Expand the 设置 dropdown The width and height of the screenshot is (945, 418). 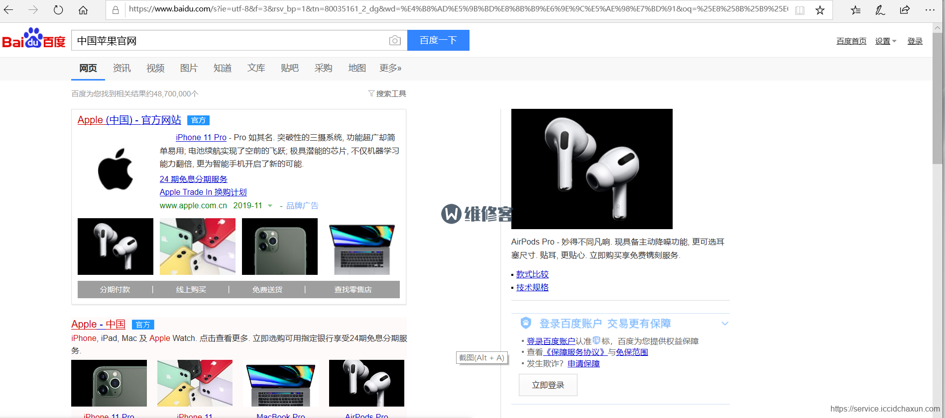point(886,41)
